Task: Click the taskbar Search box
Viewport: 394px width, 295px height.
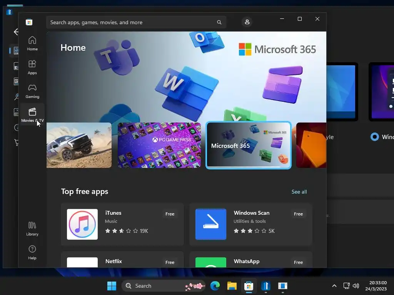Action: click(164, 286)
